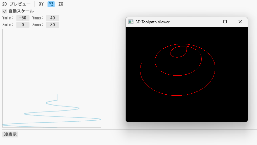The image size is (257, 145).
Task: Click the Ymax input field showing 40
Action: pos(52,18)
